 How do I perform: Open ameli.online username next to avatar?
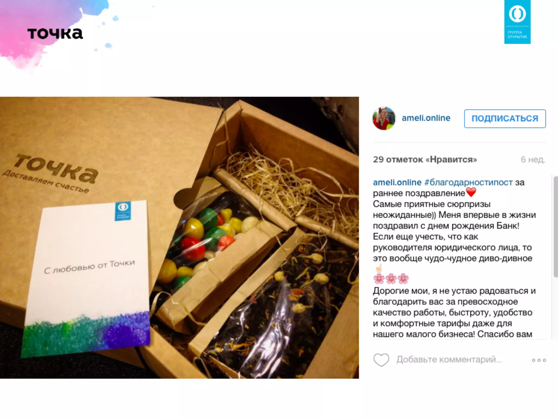[426, 118]
